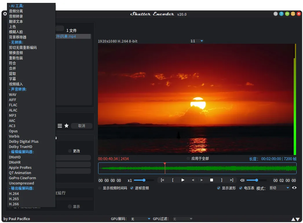Jump to last frame button
This screenshot has width=303, height=223.
[x=231, y=180]
